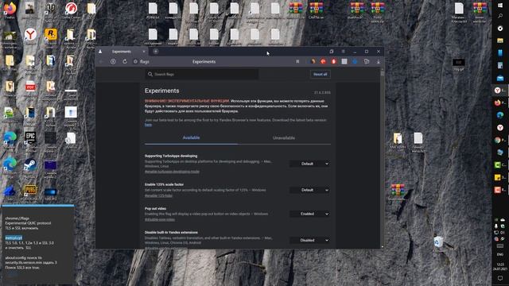Open the profile icon at the tab strip start
The width and height of the screenshot is (509, 286).
click(x=100, y=51)
